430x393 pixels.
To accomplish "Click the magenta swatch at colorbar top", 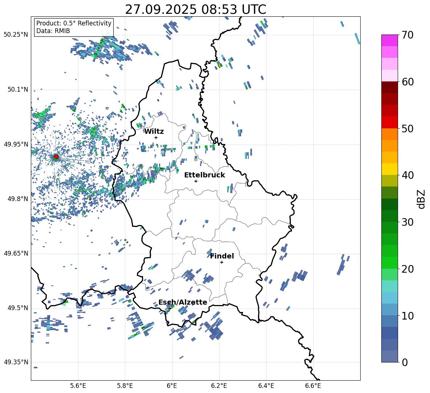I will 389,41.
